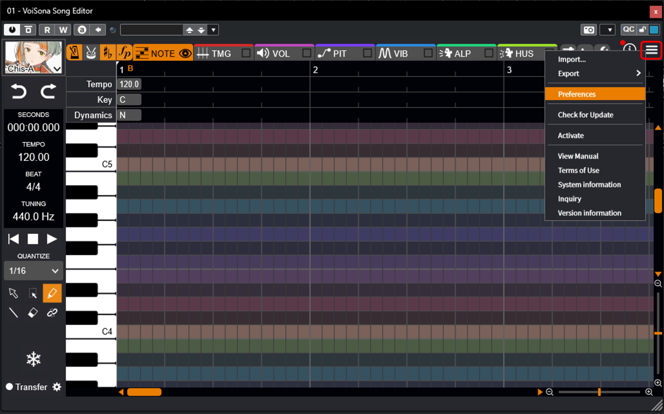The image size is (664, 414).
Task: Open Preferences from the menu
Action: tap(594, 94)
